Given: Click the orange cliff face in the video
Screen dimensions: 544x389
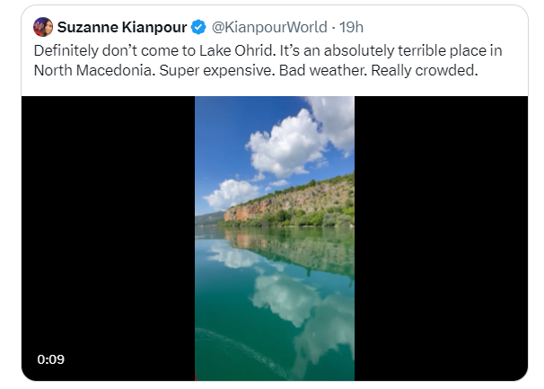Looking at the screenshot, I should 248,210.
